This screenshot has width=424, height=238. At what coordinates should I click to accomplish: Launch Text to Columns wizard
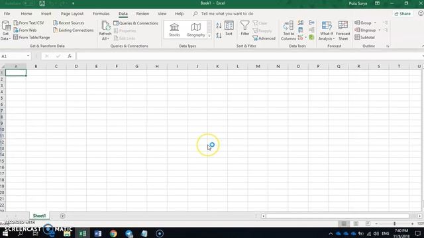(288, 30)
